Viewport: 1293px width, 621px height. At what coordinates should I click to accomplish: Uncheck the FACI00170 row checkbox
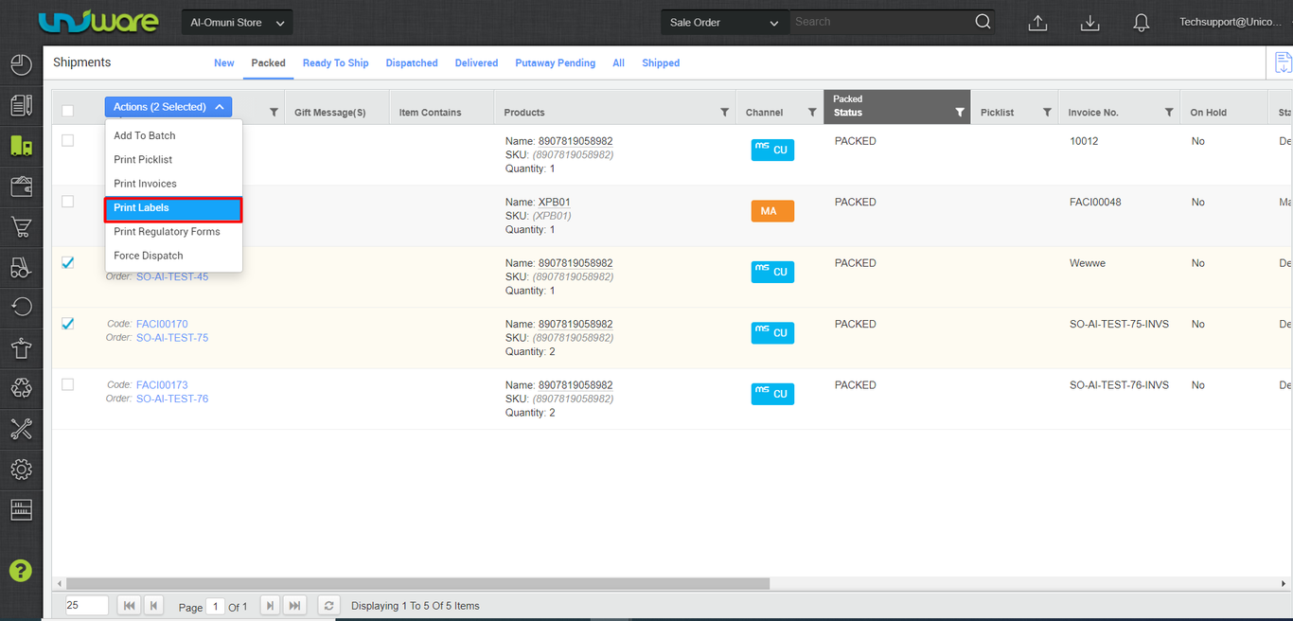pos(67,323)
